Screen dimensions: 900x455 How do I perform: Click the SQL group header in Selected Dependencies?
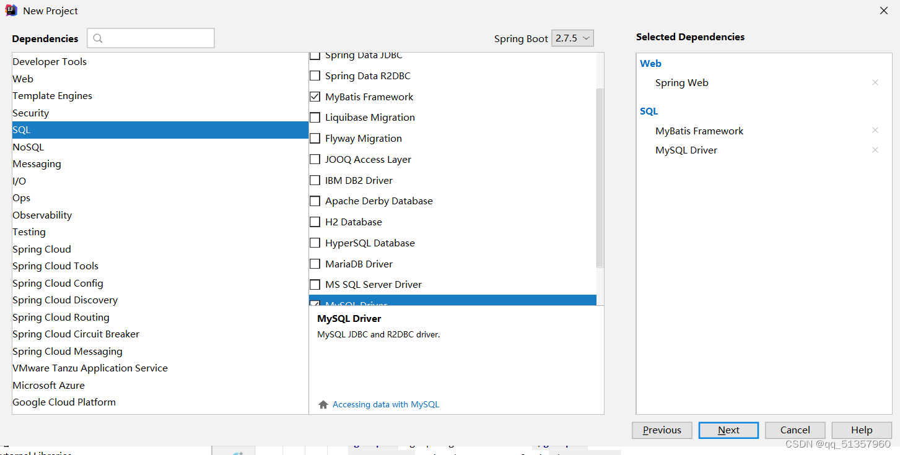(x=649, y=111)
